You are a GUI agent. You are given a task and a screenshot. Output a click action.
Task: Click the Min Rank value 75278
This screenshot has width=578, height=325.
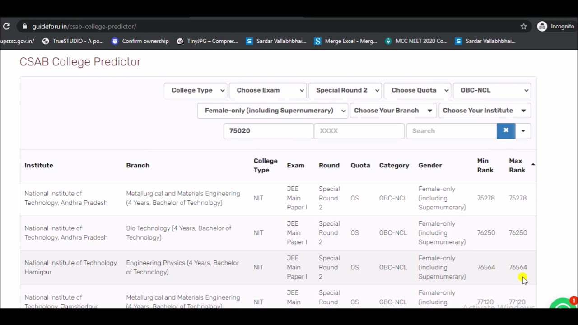tap(486, 198)
